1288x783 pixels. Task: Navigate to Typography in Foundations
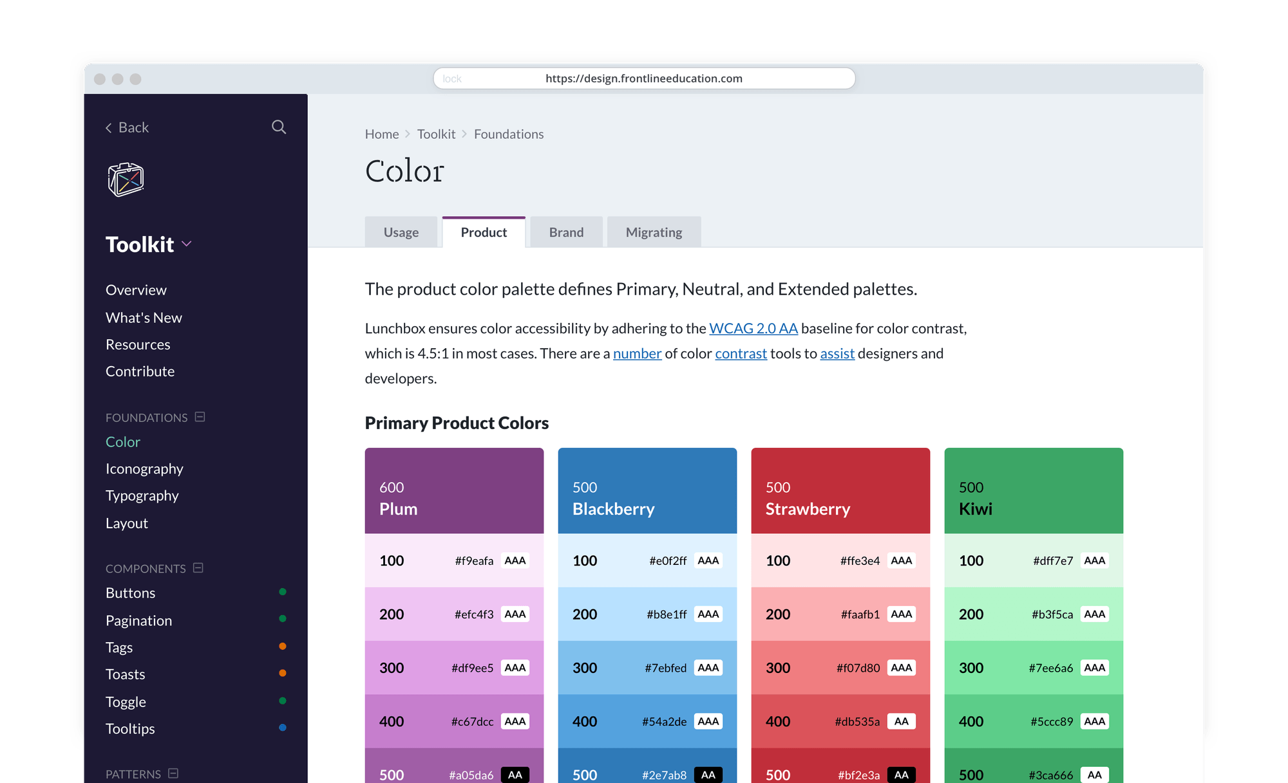point(142,495)
